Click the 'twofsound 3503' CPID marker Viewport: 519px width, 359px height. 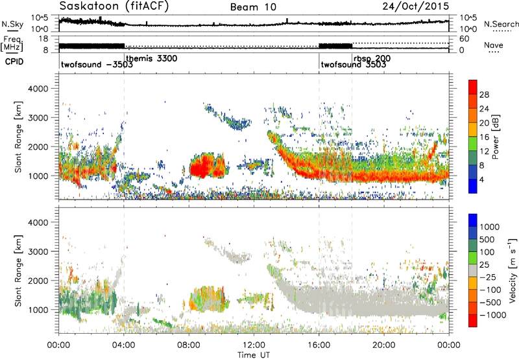coord(354,64)
